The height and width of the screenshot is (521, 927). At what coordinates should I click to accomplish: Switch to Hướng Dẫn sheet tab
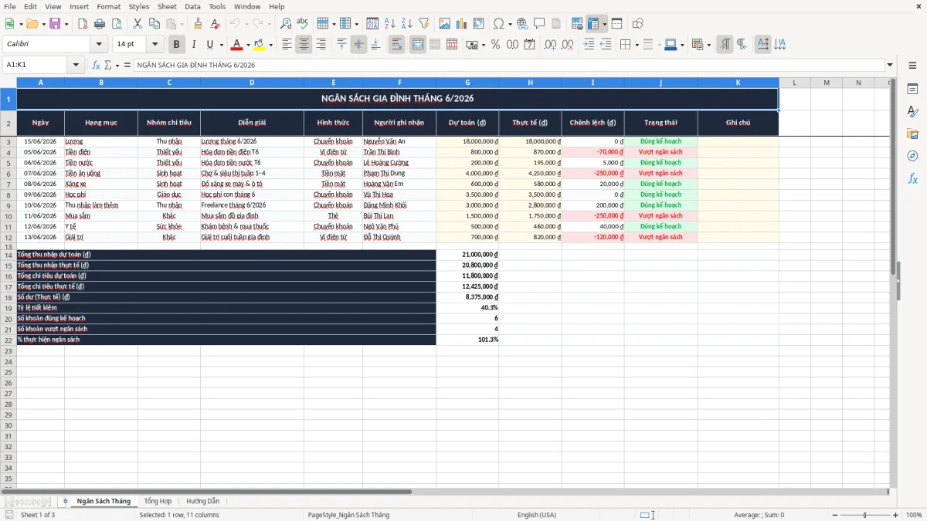click(x=202, y=502)
